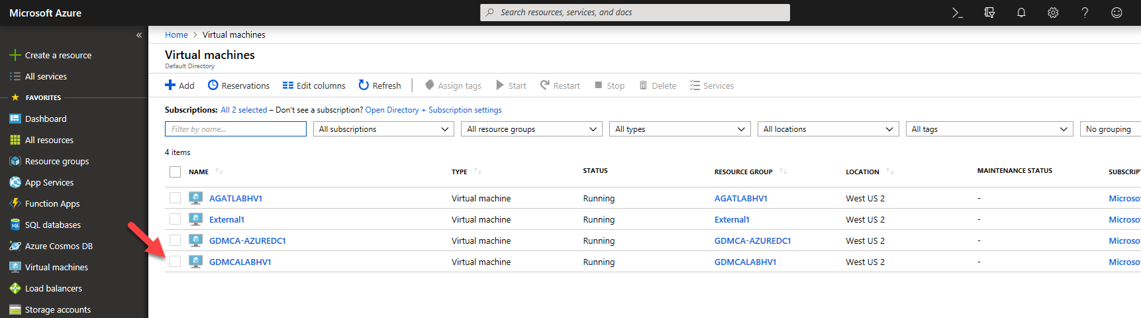The height and width of the screenshot is (318, 1141).
Task: Click the All 2 selected subscriptions link
Action: coord(244,110)
